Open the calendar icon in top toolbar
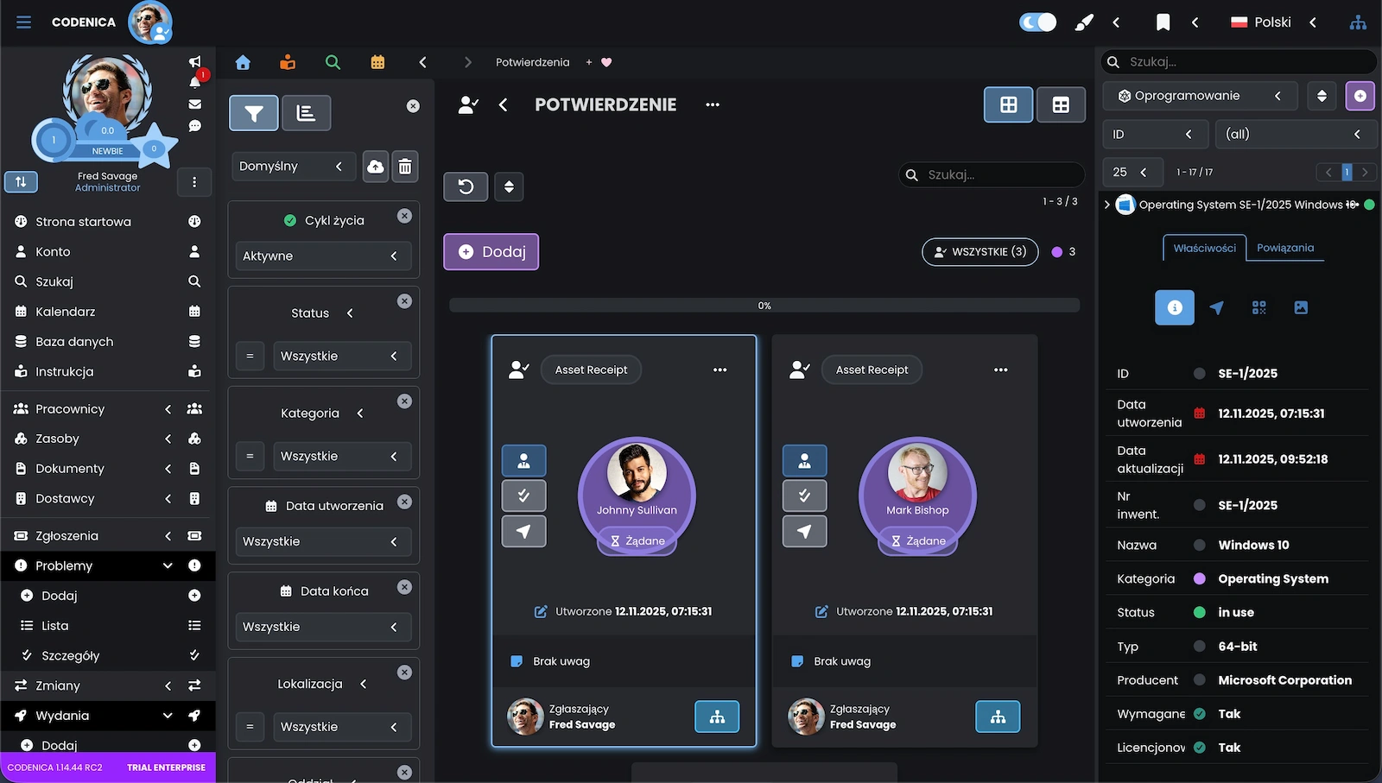Viewport: 1382px width, 783px height. point(377,62)
